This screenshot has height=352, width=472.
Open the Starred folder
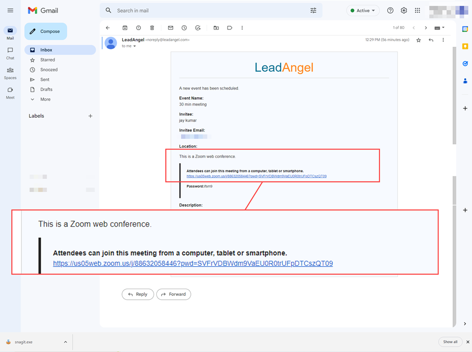(47, 60)
